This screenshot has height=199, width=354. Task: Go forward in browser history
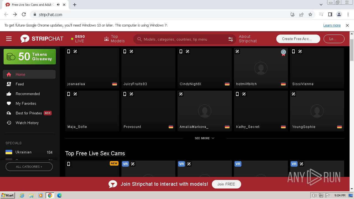15,14
